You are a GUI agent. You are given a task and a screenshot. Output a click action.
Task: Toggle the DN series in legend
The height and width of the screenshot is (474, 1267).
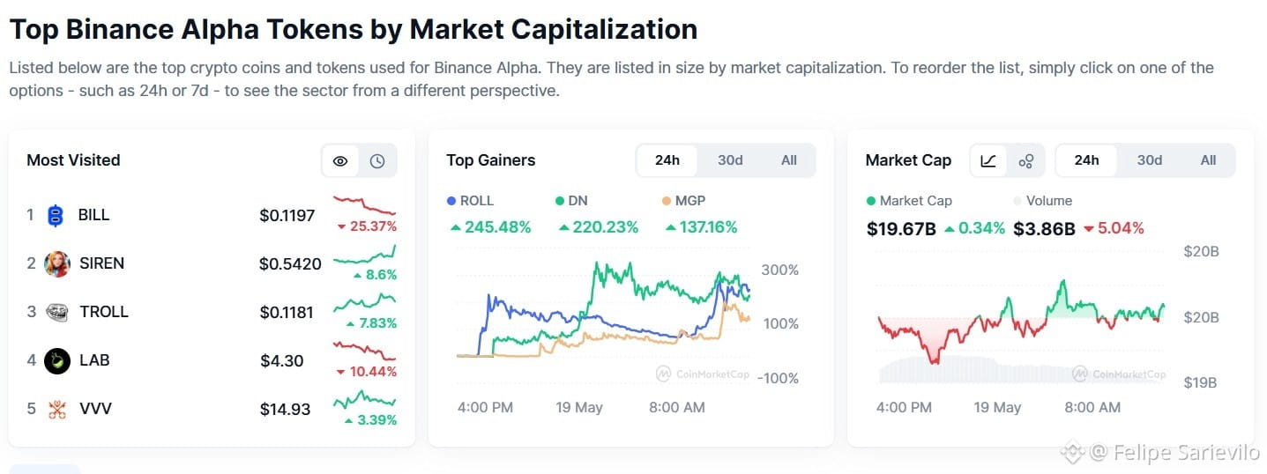pos(571,201)
